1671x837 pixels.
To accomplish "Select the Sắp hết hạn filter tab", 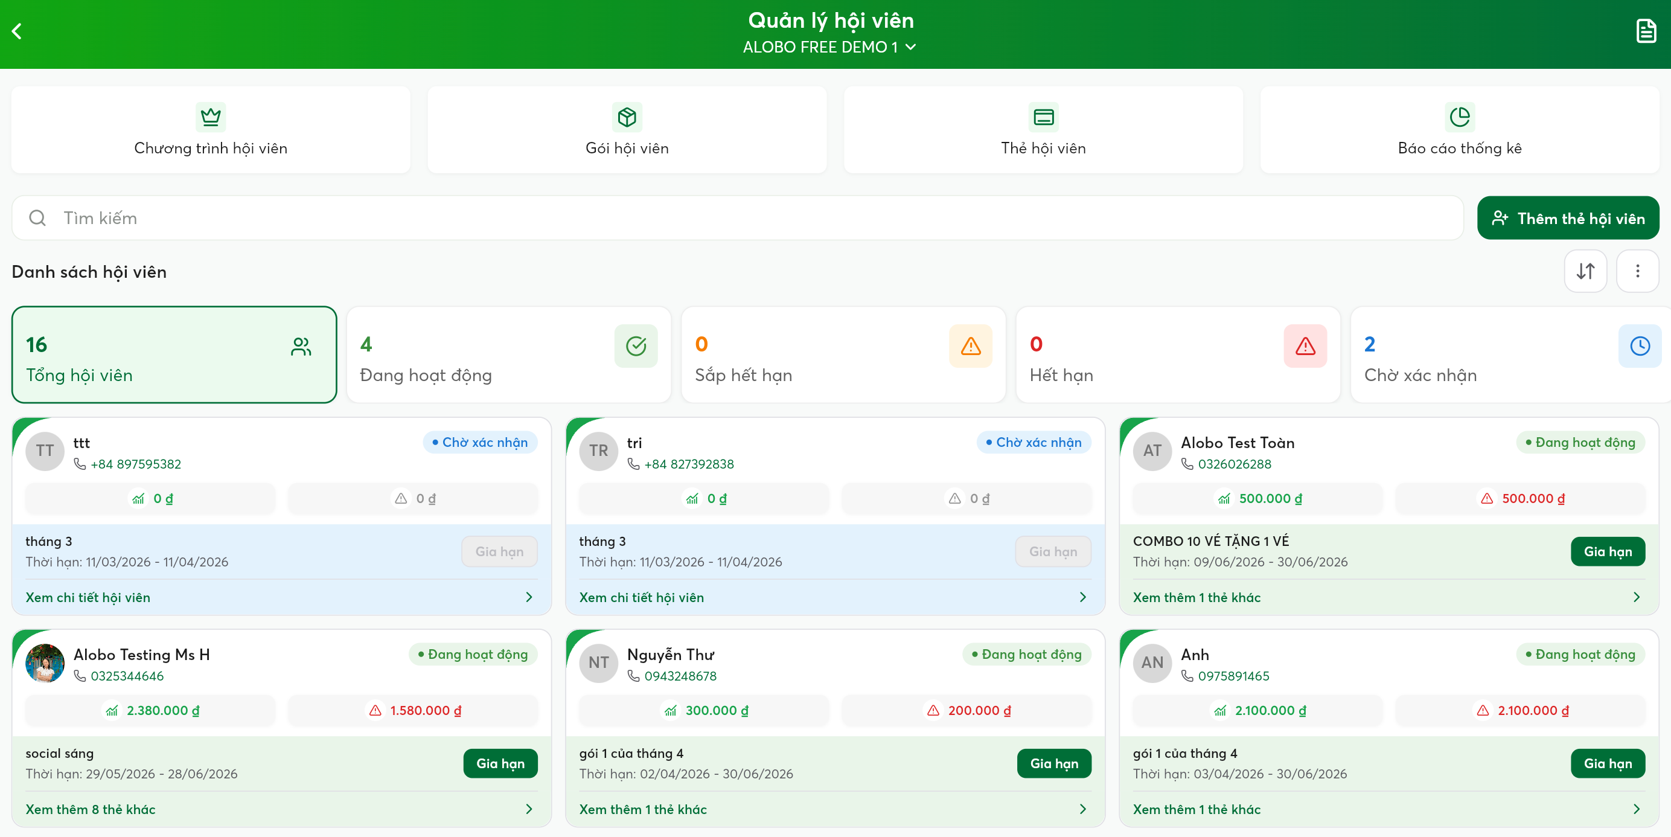I will (x=843, y=355).
